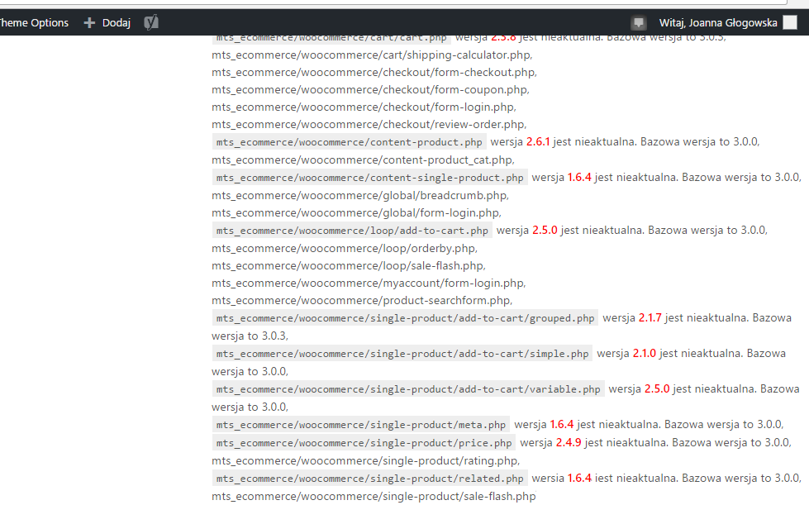The width and height of the screenshot is (809, 505).
Task: Select the add-to-cart/simple.php code path
Action: click(402, 354)
